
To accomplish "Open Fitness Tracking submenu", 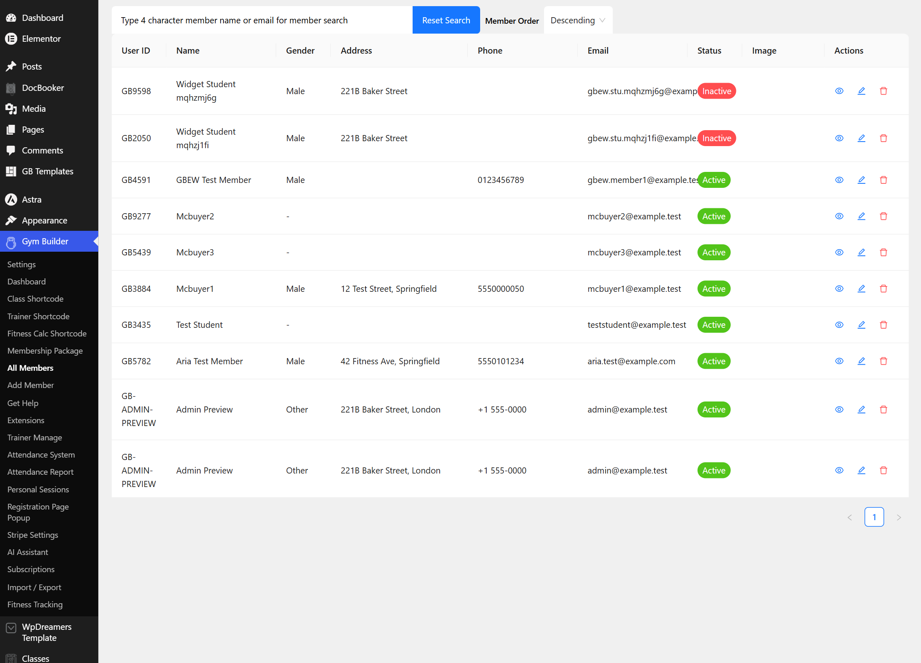I will tap(35, 604).
